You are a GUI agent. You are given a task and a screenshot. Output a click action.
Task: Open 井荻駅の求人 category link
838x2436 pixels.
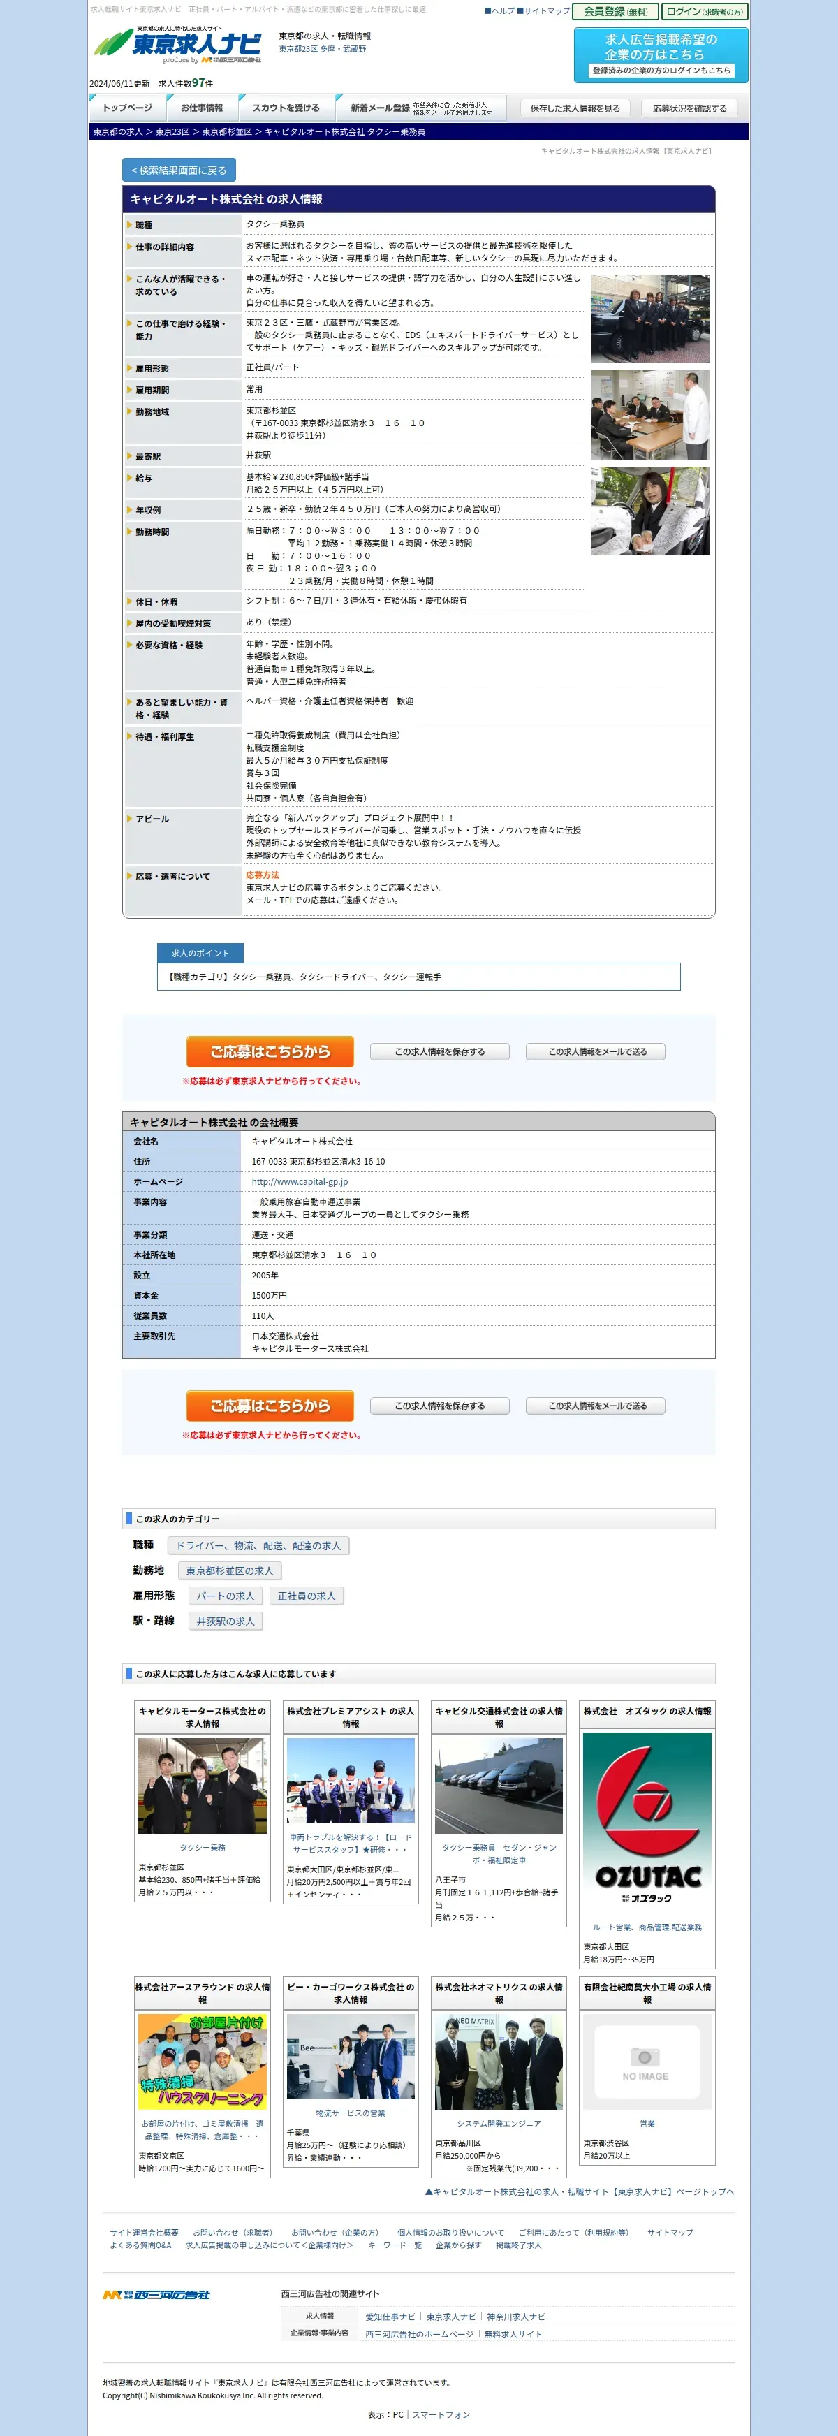click(225, 1621)
